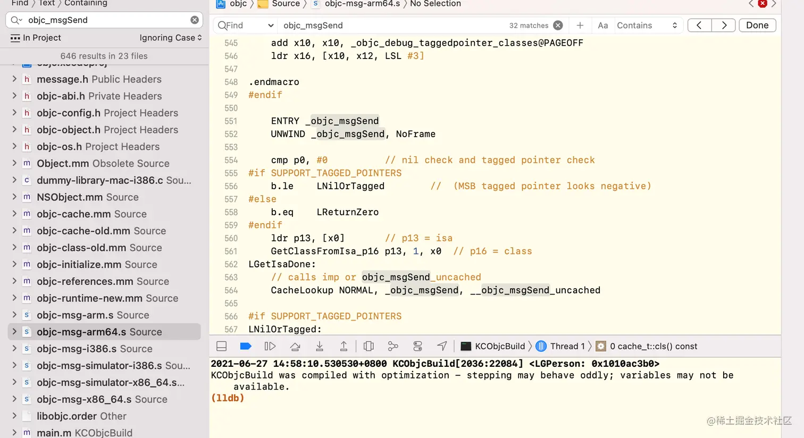Select objc-cache-old.mm Source row
This screenshot has height=438, width=804.
pos(104,231)
